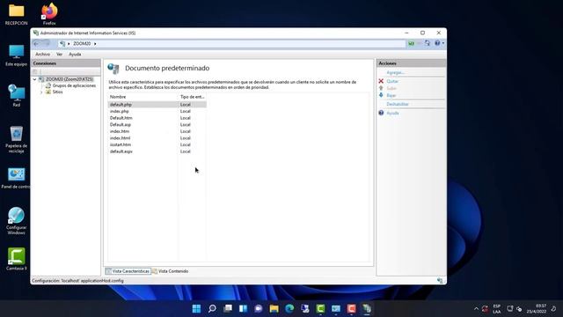Click ZOOM20 in the address breadcrumb
The image size is (563, 317).
coord(82,44)
